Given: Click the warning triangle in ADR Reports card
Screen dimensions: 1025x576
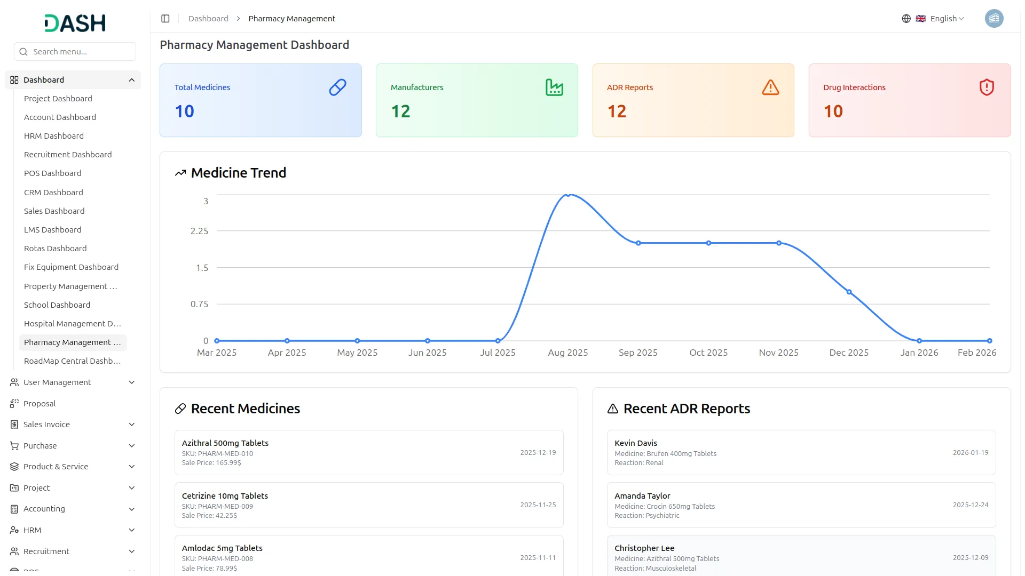Looking at the screenshot, I should pyautogui.click(x=770, y=87).
